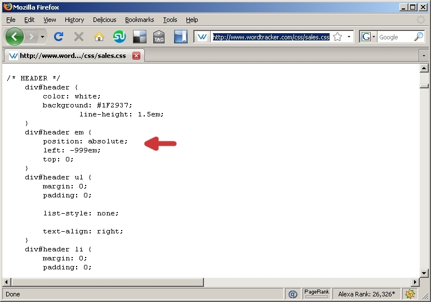
Task: Click the Wordtracker site favicon in address bar
Action: point(202,37)
